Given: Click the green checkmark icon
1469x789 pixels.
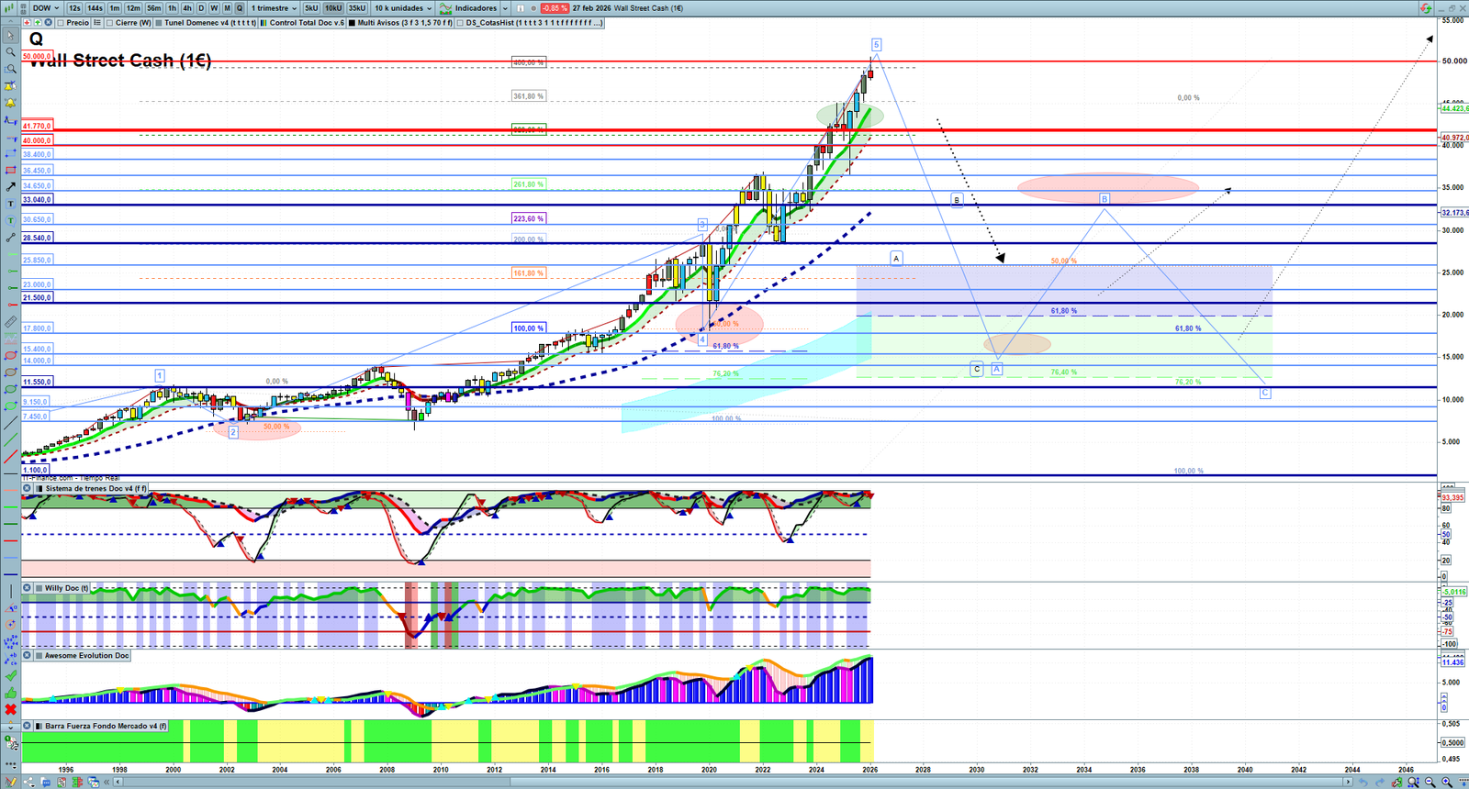Looking at the screenshot, I should pyautogui.click(x=10, y=676).
